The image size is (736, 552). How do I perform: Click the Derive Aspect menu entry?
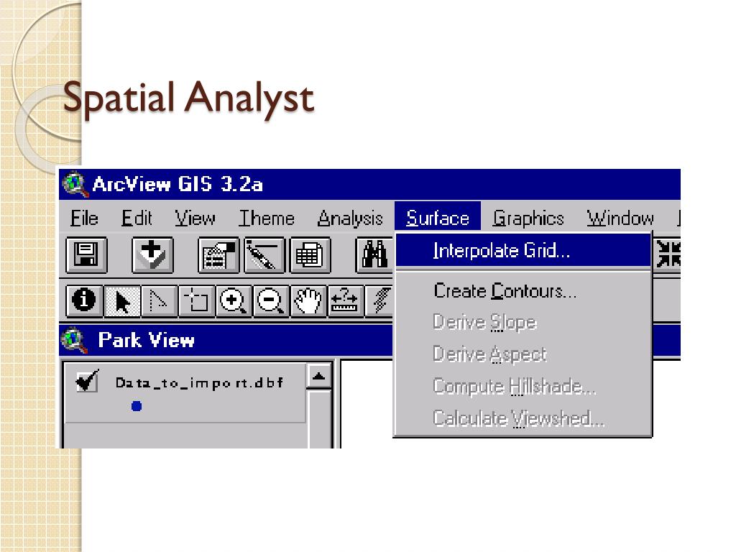[523, 354]
